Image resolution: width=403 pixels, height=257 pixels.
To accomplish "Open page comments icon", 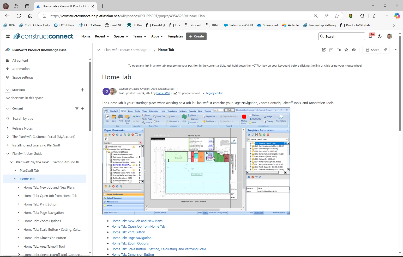I will pyautogui.click(x=331, y=50).
